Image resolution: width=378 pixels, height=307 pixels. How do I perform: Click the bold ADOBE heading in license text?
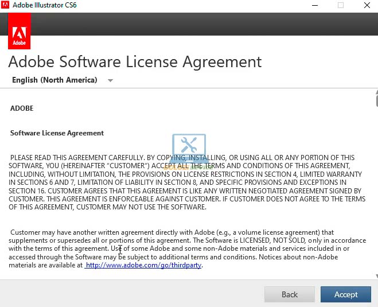[22, 108]
